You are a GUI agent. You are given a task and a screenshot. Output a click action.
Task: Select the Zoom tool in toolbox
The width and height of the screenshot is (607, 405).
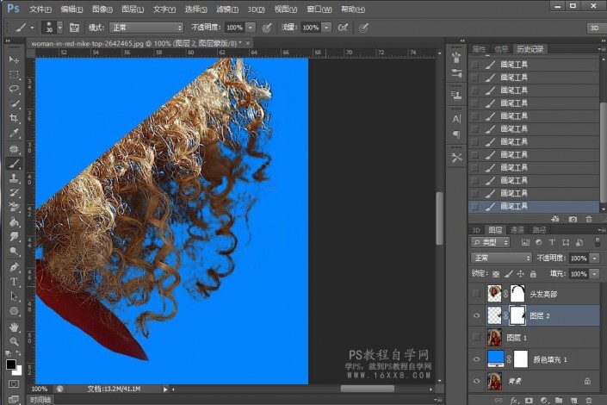click(x=14, y=341)
